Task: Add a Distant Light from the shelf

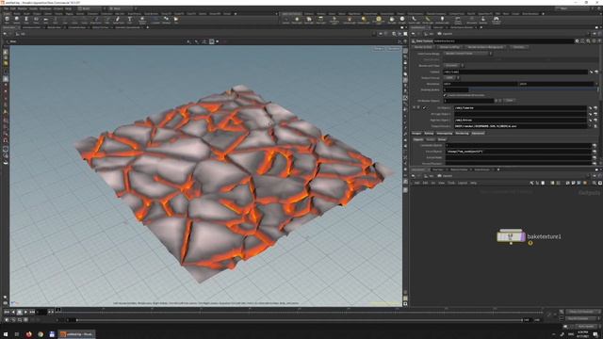Action: 364,20
